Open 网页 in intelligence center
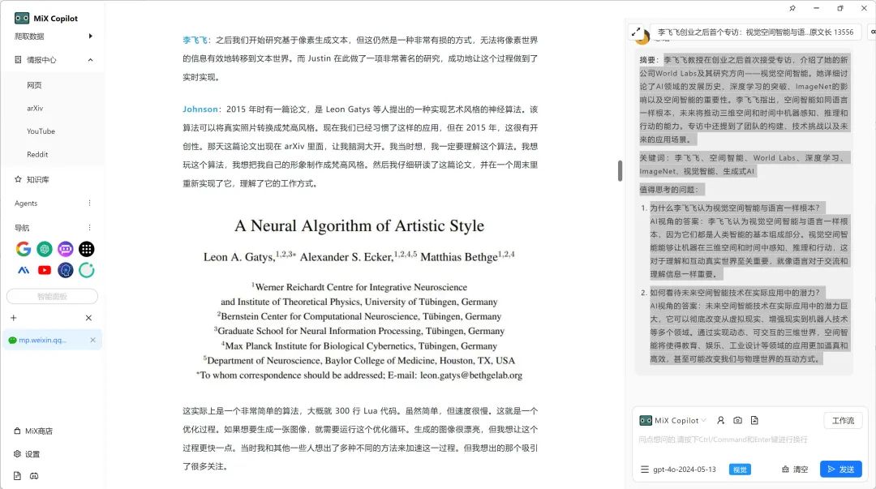 click(34, 85)
